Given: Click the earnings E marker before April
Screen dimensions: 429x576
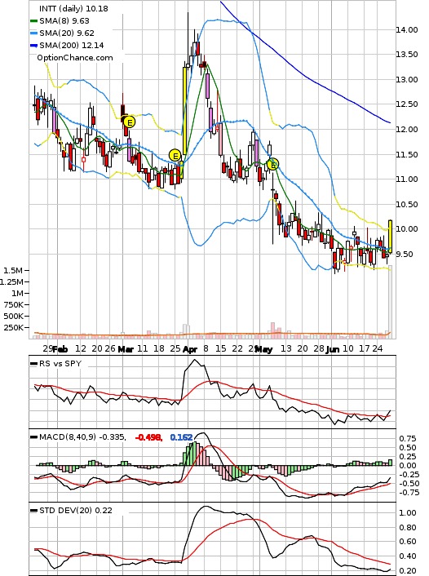Looking at the screenshot, I should tap(175, 156).
